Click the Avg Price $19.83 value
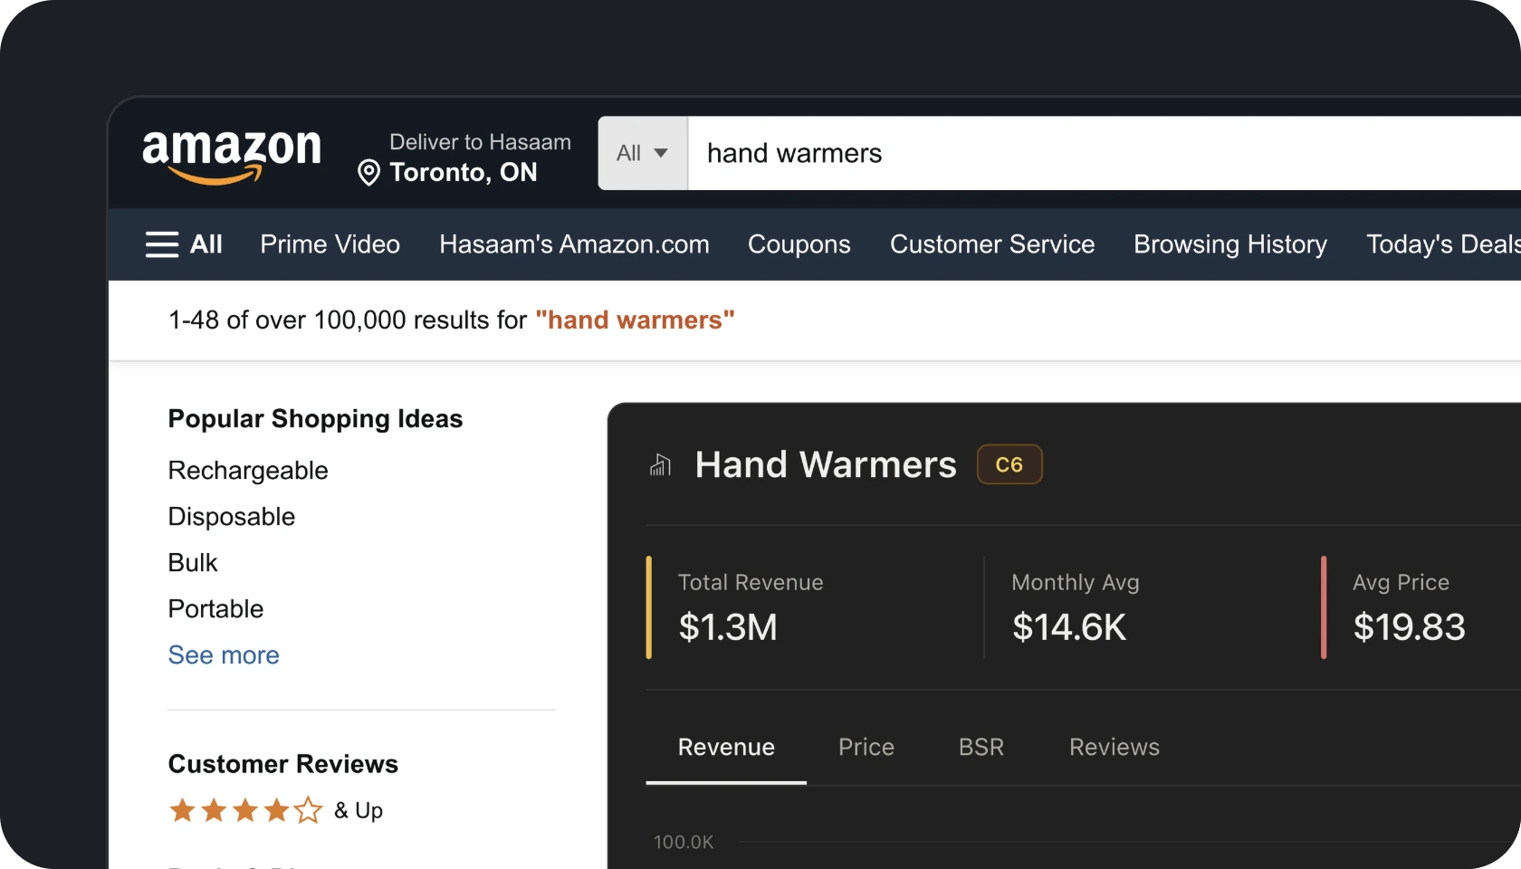This screenshot has width=1521, height=869. (1409, 627)
